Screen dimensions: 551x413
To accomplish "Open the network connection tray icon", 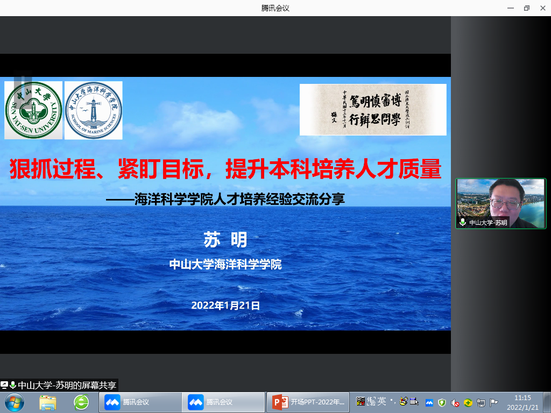I will click(x=481, y=402).
